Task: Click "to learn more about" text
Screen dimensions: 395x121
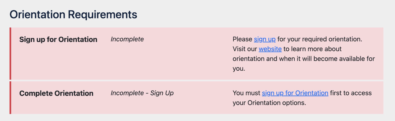Action: click(x=312, y=49)
